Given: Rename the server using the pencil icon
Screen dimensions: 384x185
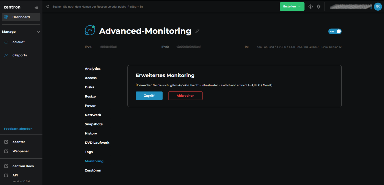Looking at the screenshot, I should pos(197,31).
